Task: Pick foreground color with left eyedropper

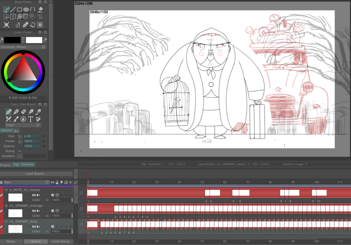Action: 2,40
